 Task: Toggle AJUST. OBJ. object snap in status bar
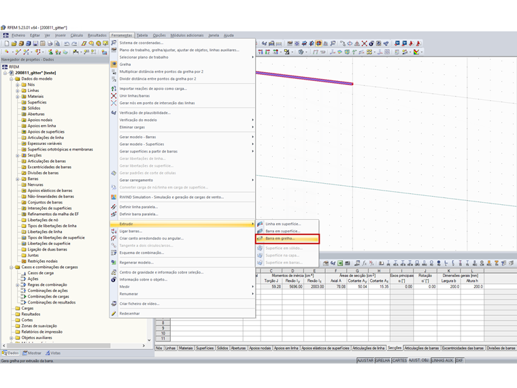click(x=419, y=360)
